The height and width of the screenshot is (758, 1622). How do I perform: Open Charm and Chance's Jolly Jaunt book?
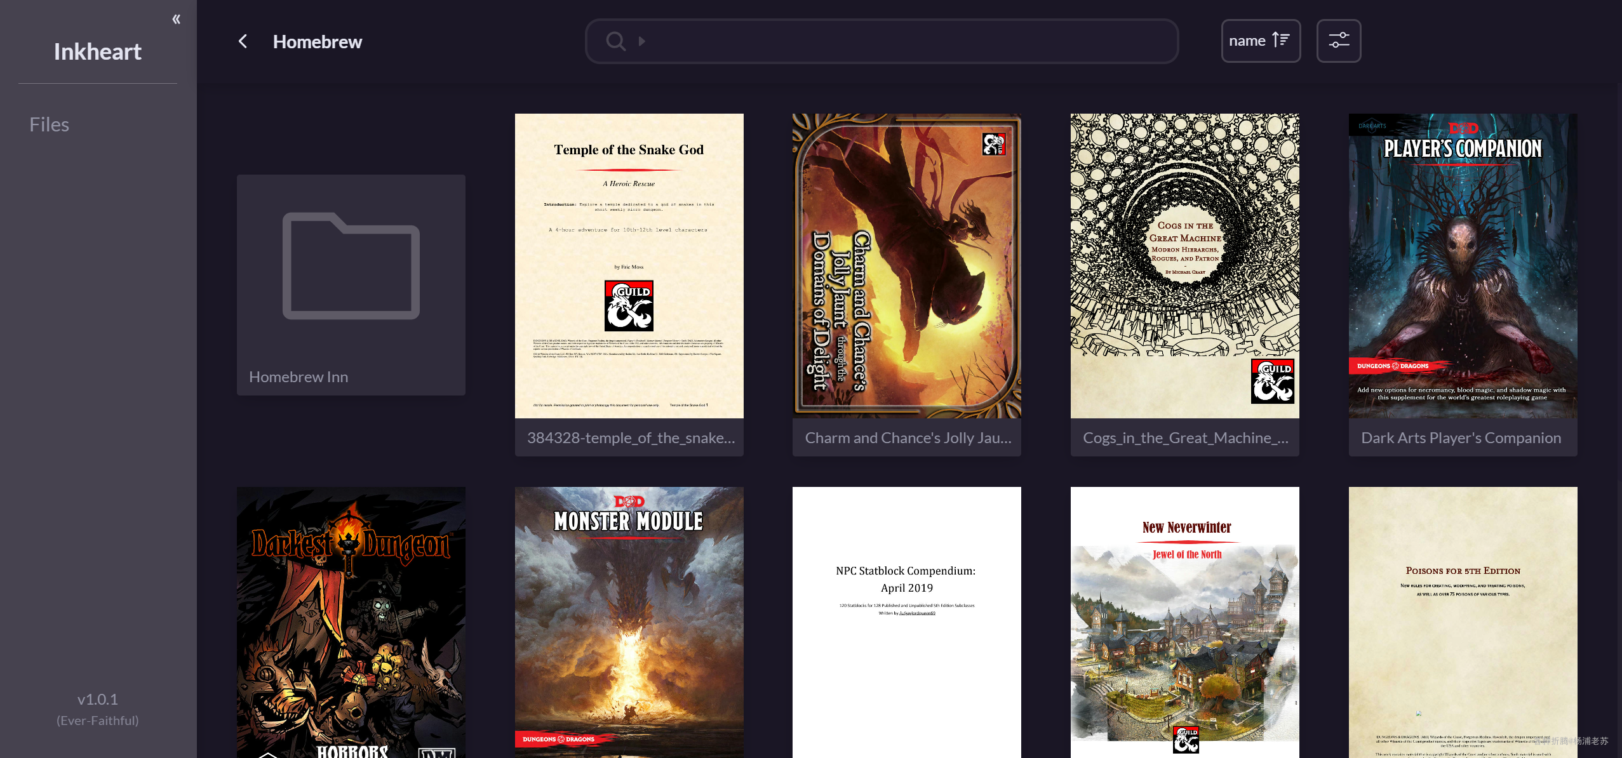(906, 265)
